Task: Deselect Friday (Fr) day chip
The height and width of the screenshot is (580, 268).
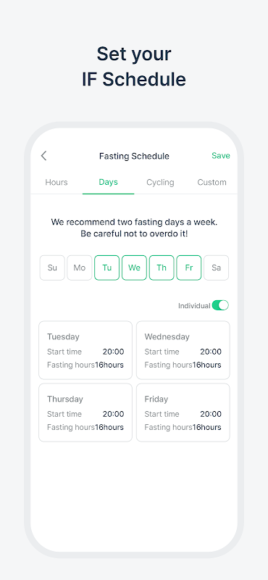Action: [189, 268]
